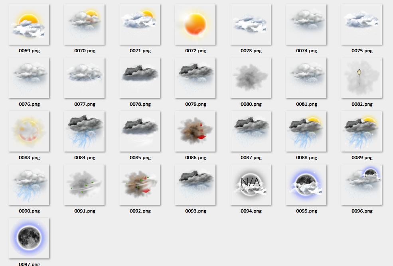This screenshot has width=393, height=266.
Task: Click the 0092.png file name
Action: pyautogui.click(x=140, y=211)
